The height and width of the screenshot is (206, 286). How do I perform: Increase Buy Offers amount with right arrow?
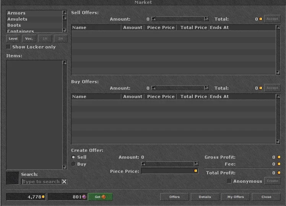coord(206,88)
